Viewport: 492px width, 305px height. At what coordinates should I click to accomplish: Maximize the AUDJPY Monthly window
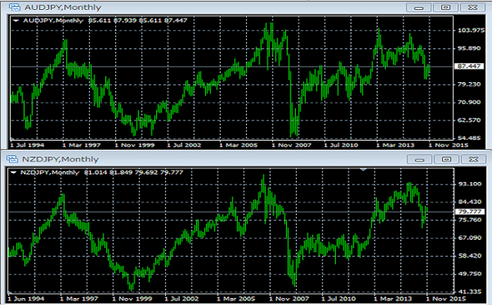tap(446, 8)
